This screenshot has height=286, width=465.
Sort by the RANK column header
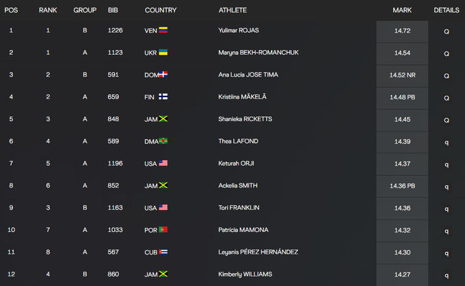click(x=48, y=10)
